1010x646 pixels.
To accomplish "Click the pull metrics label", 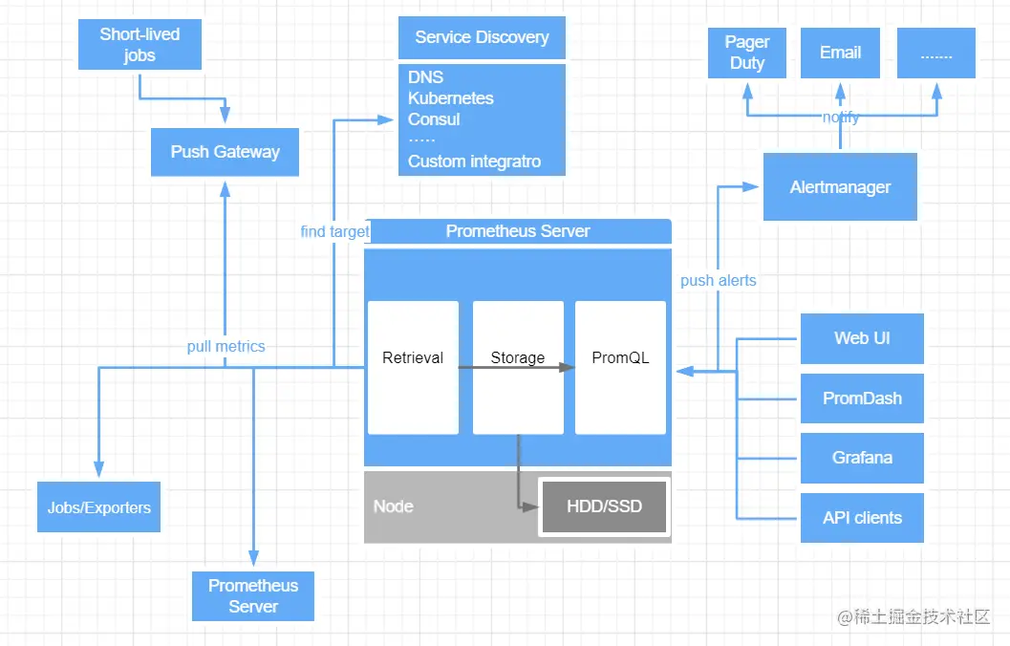I will click(226, 347).
